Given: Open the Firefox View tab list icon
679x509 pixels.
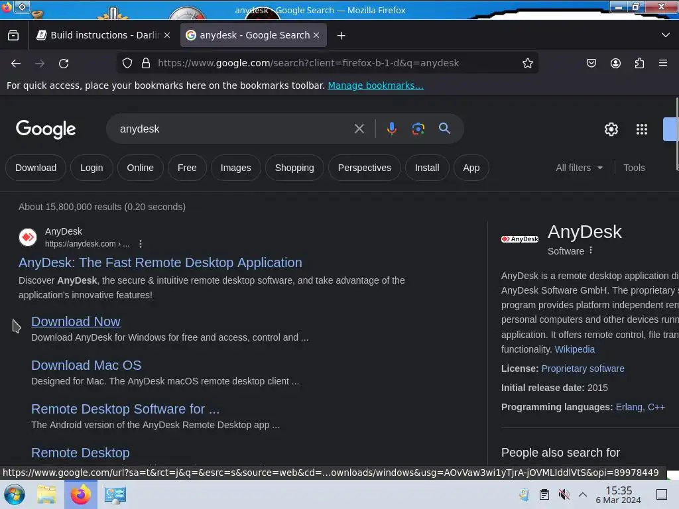Looking at the screenshot, I should pos(13,35).
